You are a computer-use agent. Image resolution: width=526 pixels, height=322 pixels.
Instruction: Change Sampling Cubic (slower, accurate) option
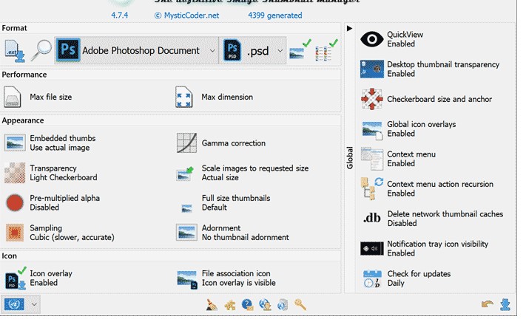[x=72, y=237]
